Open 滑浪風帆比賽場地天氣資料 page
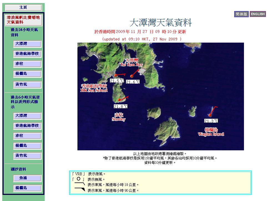Image resolution: width=272 pixels, height=201 pixels. [x=23, y=20]
